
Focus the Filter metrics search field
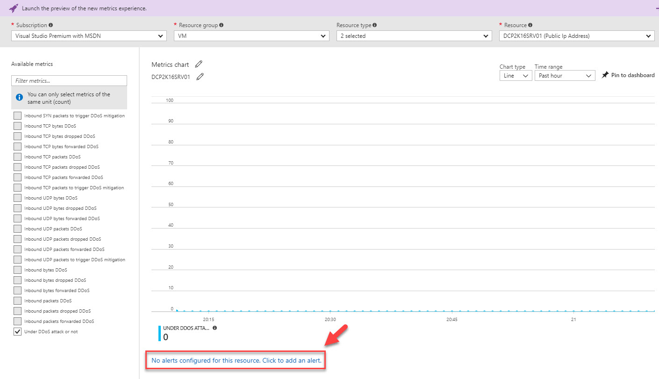click(69, 81)
